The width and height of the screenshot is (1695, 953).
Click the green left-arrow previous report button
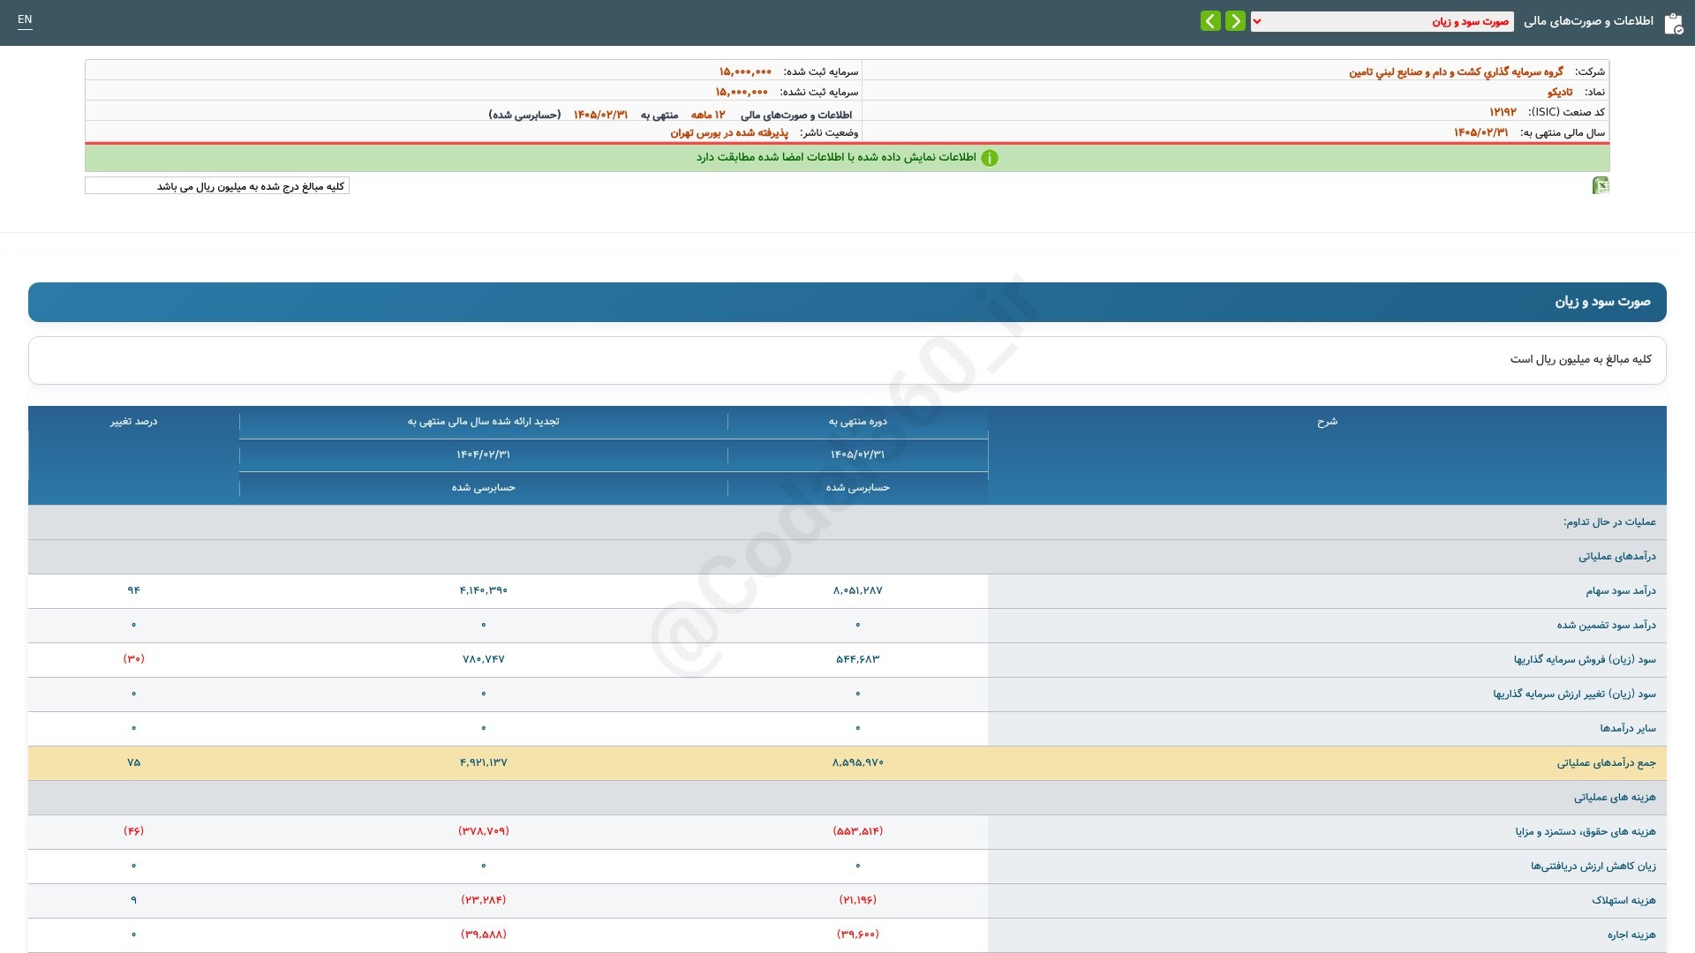pyautogui.click(x=1210, y=21)
